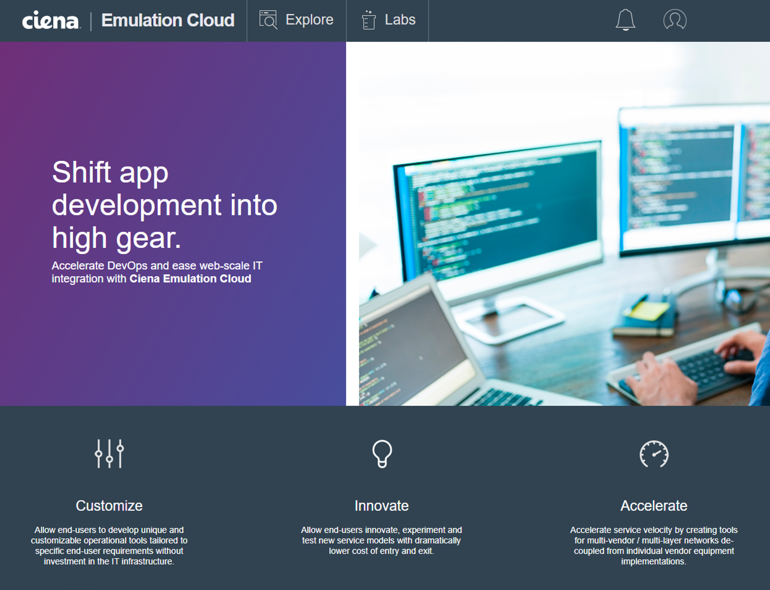Image resolution: width=770 pixels, height=590 pixels.
Task: Click the Accelerate speedometer icon
Action: tap(654, 454)
